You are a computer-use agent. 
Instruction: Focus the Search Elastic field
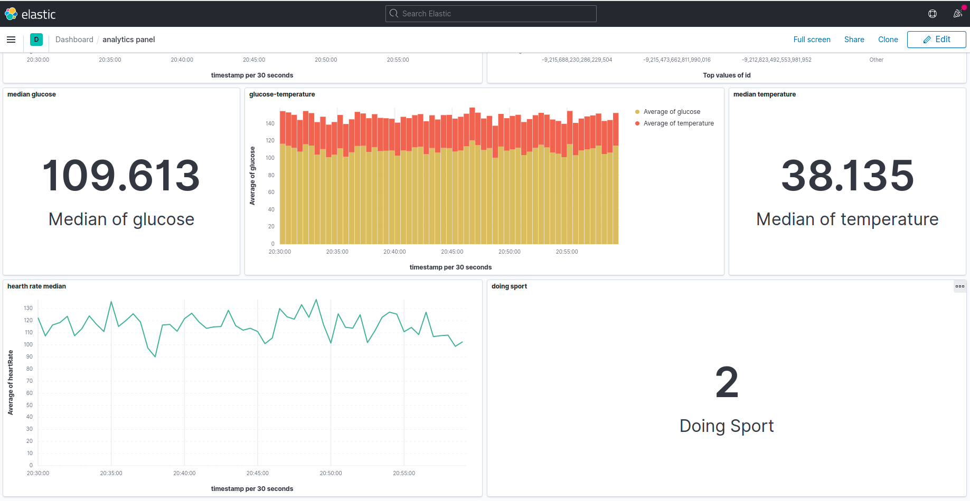(x=491, y=14)
